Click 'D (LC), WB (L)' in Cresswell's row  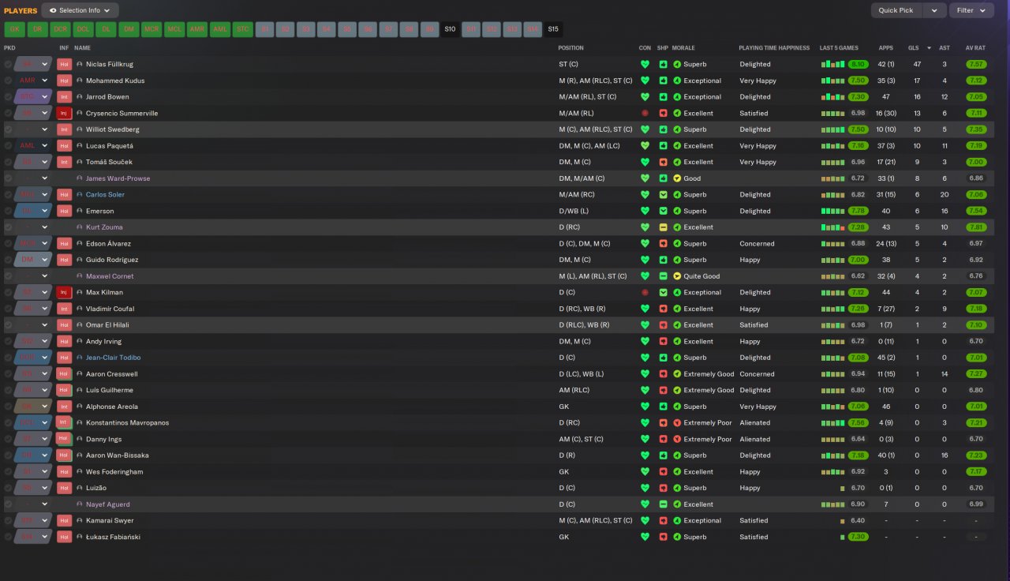[x=582, y=374]
